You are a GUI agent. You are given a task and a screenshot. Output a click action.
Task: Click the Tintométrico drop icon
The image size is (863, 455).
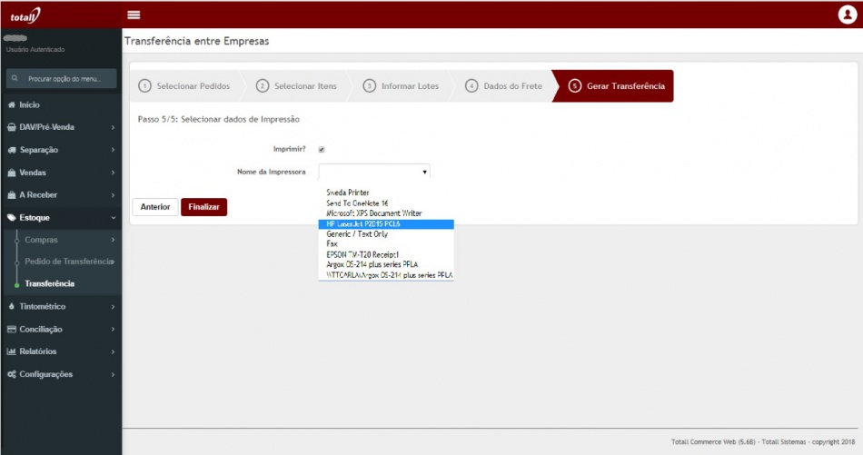click(11, 307)
